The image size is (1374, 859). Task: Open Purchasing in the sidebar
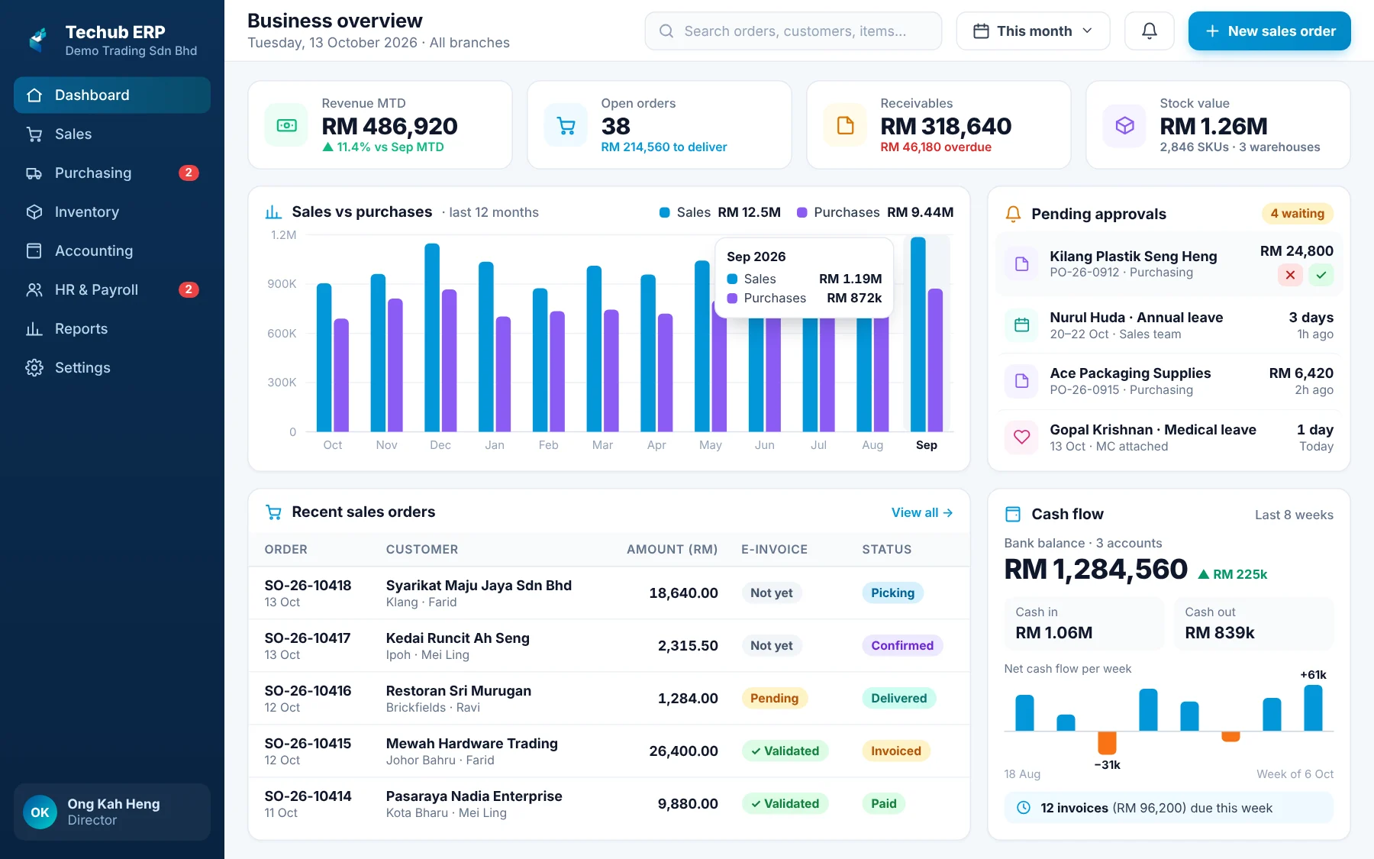[x=112, y=173]
